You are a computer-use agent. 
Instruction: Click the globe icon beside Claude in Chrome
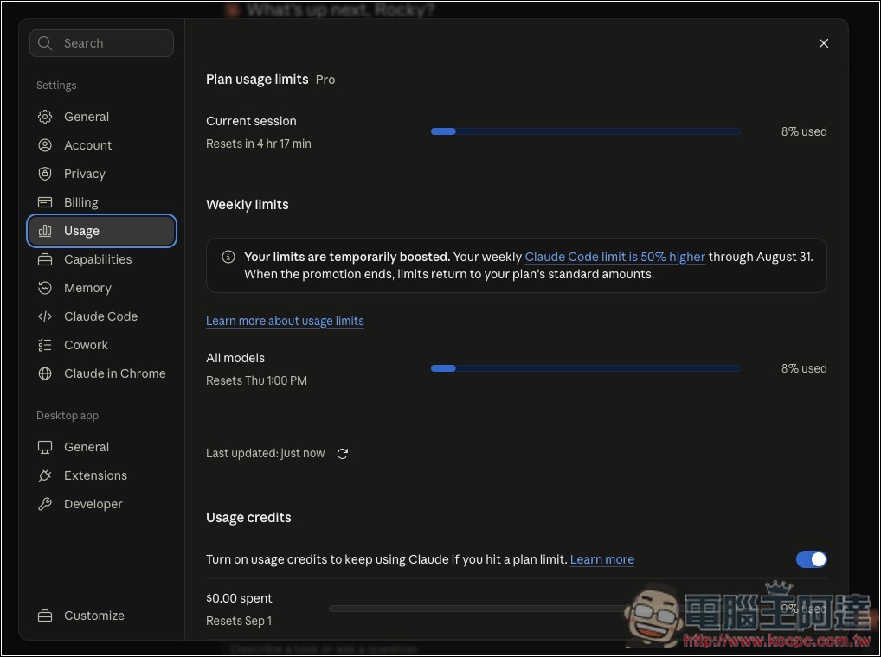click(x=45, y=373)
